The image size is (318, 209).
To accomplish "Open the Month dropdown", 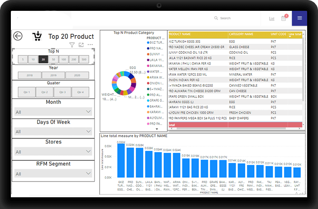I will [x=53, y=112].
